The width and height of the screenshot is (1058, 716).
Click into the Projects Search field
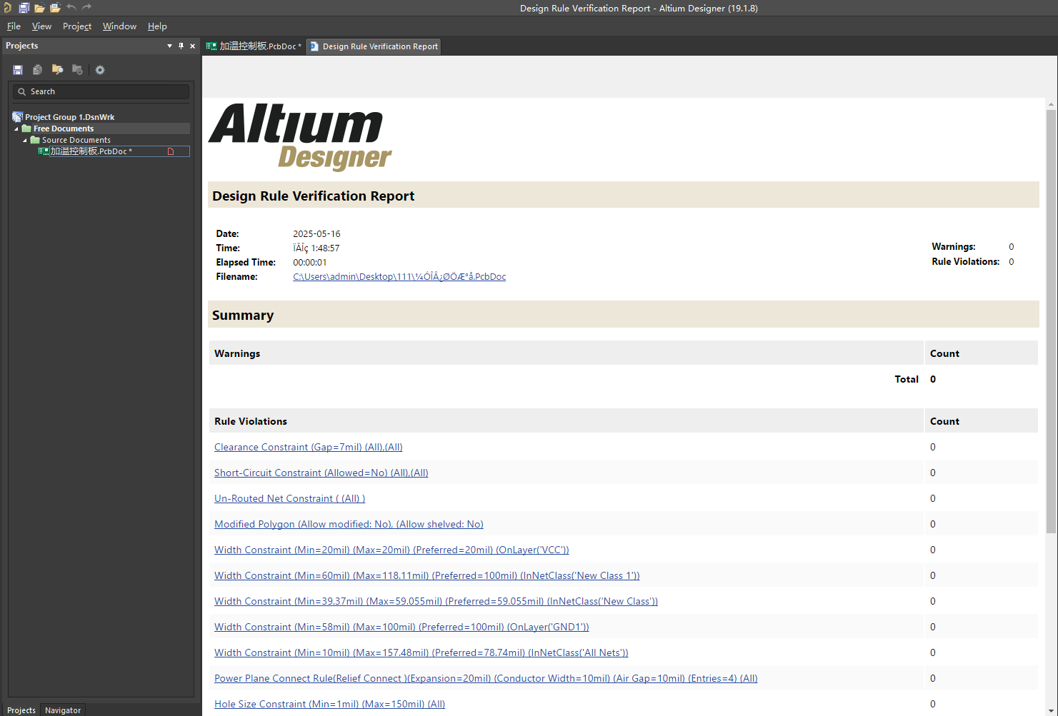coord(101,91)
